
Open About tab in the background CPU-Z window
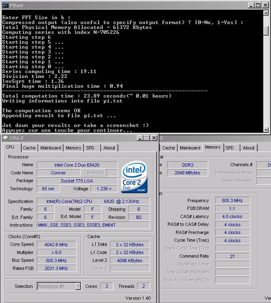[x=249, y=148]
